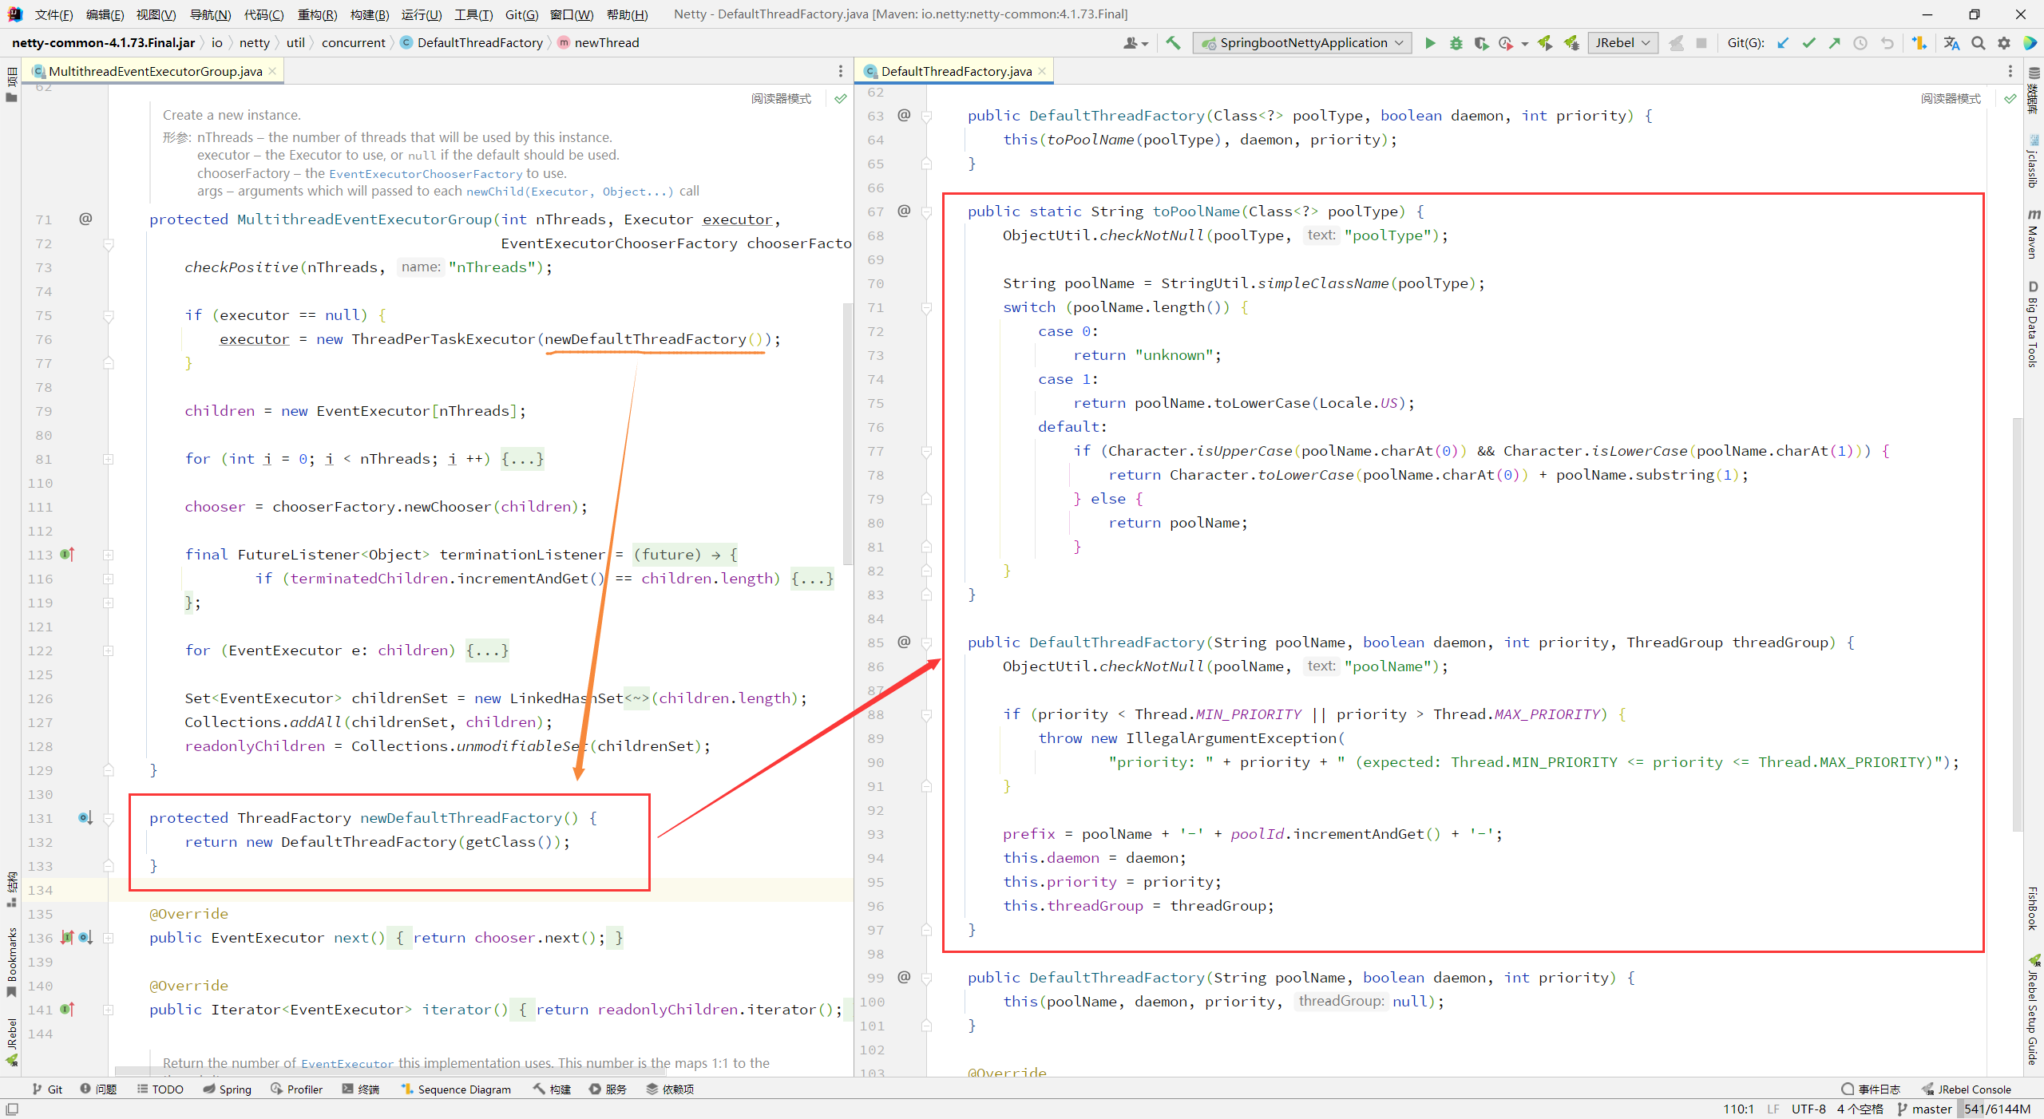Click the inspection checkmark in left editor
Screen dimensions: 2044x1119
(x=841, y=99)
